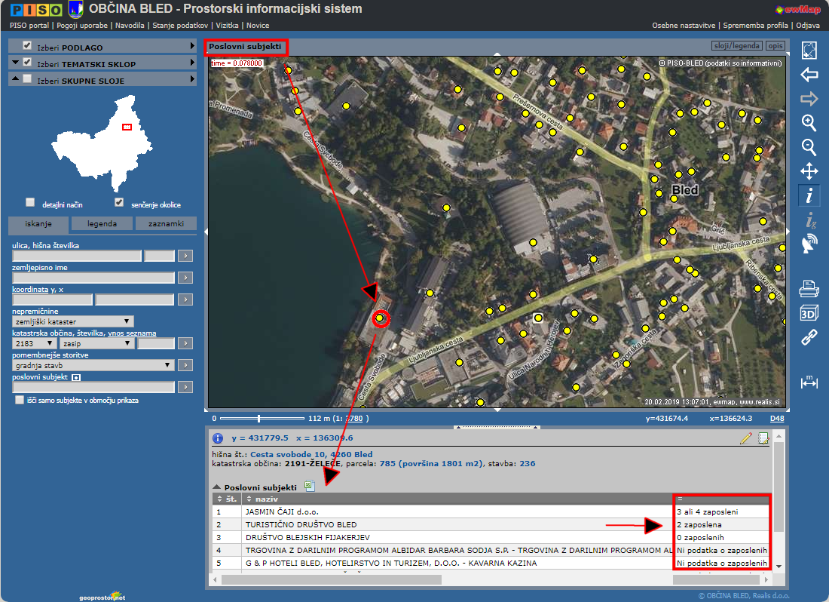Screen dimensions: 829x602
Task: Expand the Izberi PODLAGO arrow
Action: coord(192,47)
